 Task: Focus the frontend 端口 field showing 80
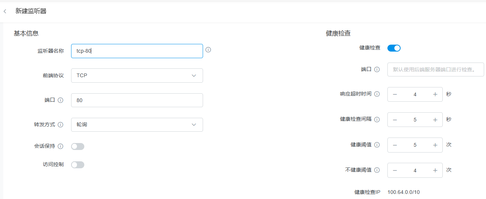point(137,100)
